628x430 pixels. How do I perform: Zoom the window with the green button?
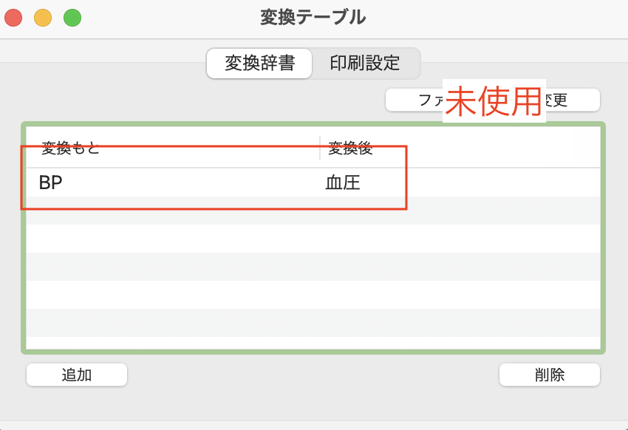coord(72,17)
